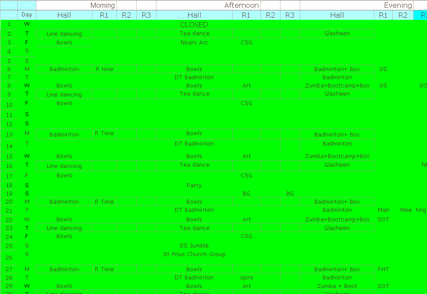427x294 pixels.
Task: Click the 'R1' header under Morning
Action: click(x=104, y=15)
